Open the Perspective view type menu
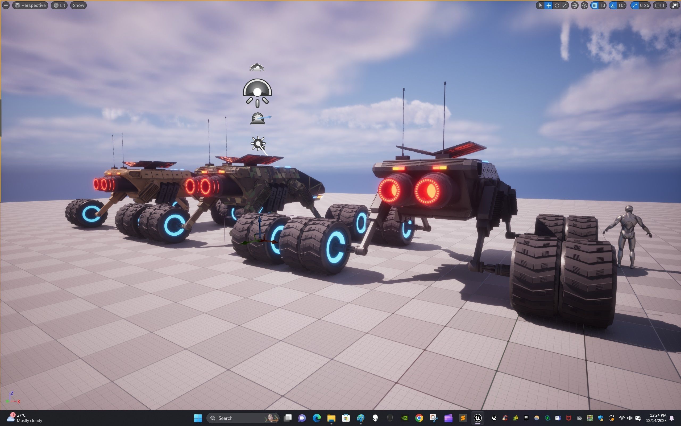The height and width of the screenshot is (426, 681). (30, 5)
